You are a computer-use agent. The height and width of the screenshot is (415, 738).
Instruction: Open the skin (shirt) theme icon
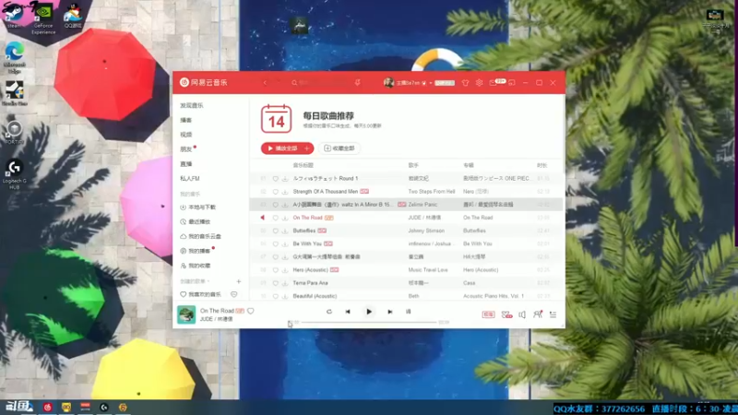click(x=465, y=83)
